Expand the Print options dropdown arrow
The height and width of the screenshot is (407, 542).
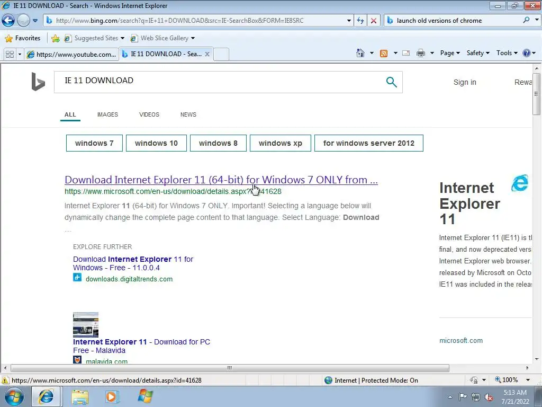(x=432, y=53)
